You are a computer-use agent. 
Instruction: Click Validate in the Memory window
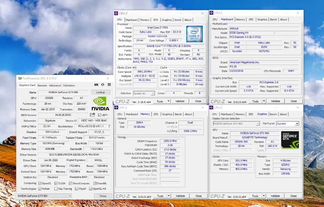180,196
